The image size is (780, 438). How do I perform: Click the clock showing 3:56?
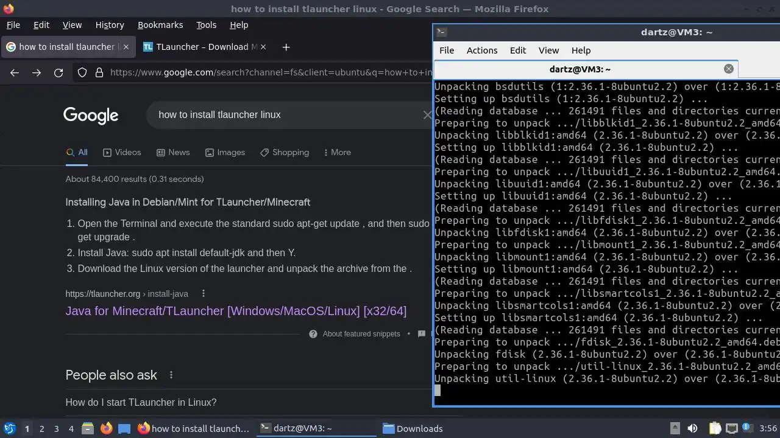point(768,429)
